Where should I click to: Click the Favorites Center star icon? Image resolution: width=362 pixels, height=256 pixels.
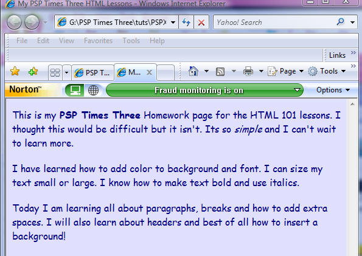[x=15, y=71]
